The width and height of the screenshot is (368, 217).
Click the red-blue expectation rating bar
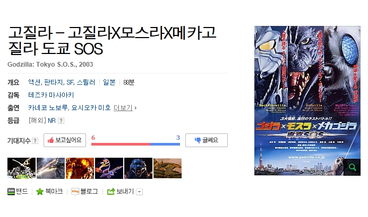pyautogui.click(x=135, y=144)
